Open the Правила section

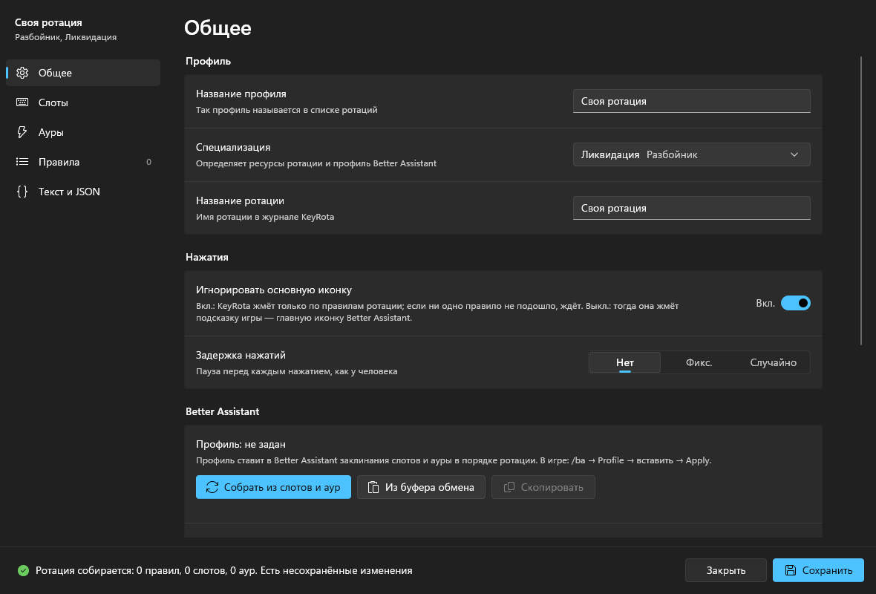tap(82, 161)
